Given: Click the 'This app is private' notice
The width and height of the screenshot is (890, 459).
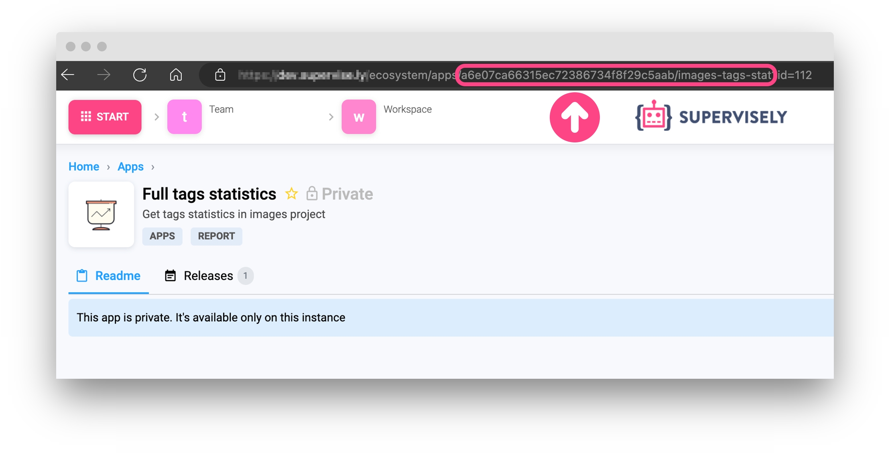Looking at the screenshot, I should [451, 317].
